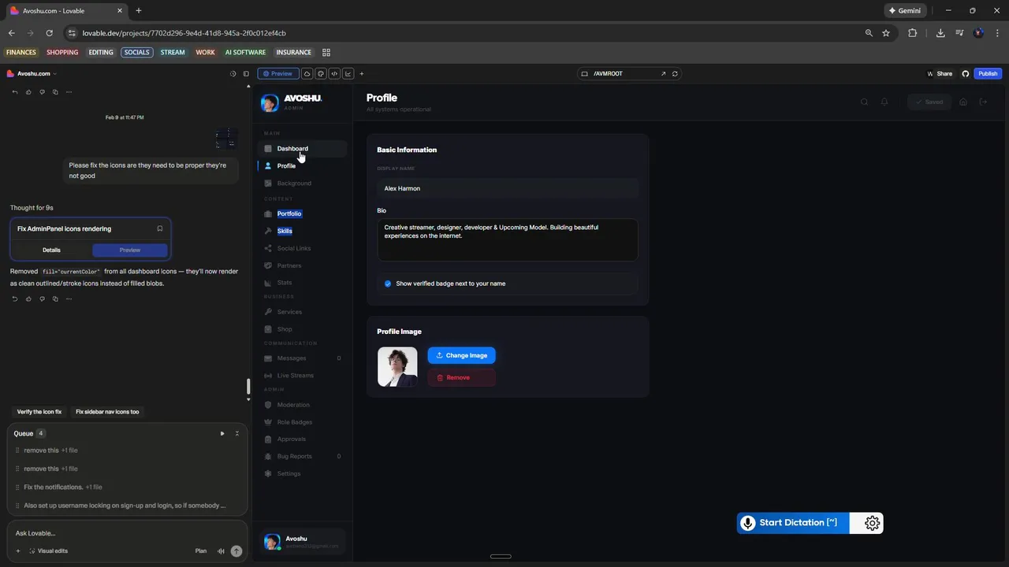Bookmark this page with the star icon
1009x567 pixels.
coord(886,33)
